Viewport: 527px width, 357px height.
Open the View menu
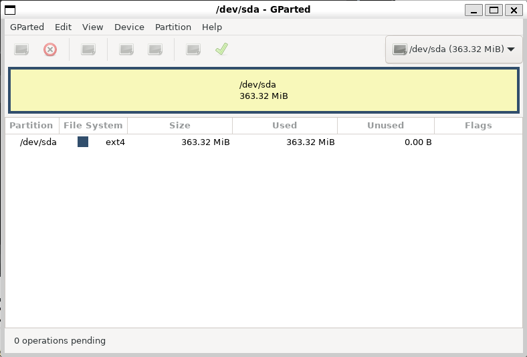tap(93, 27)
